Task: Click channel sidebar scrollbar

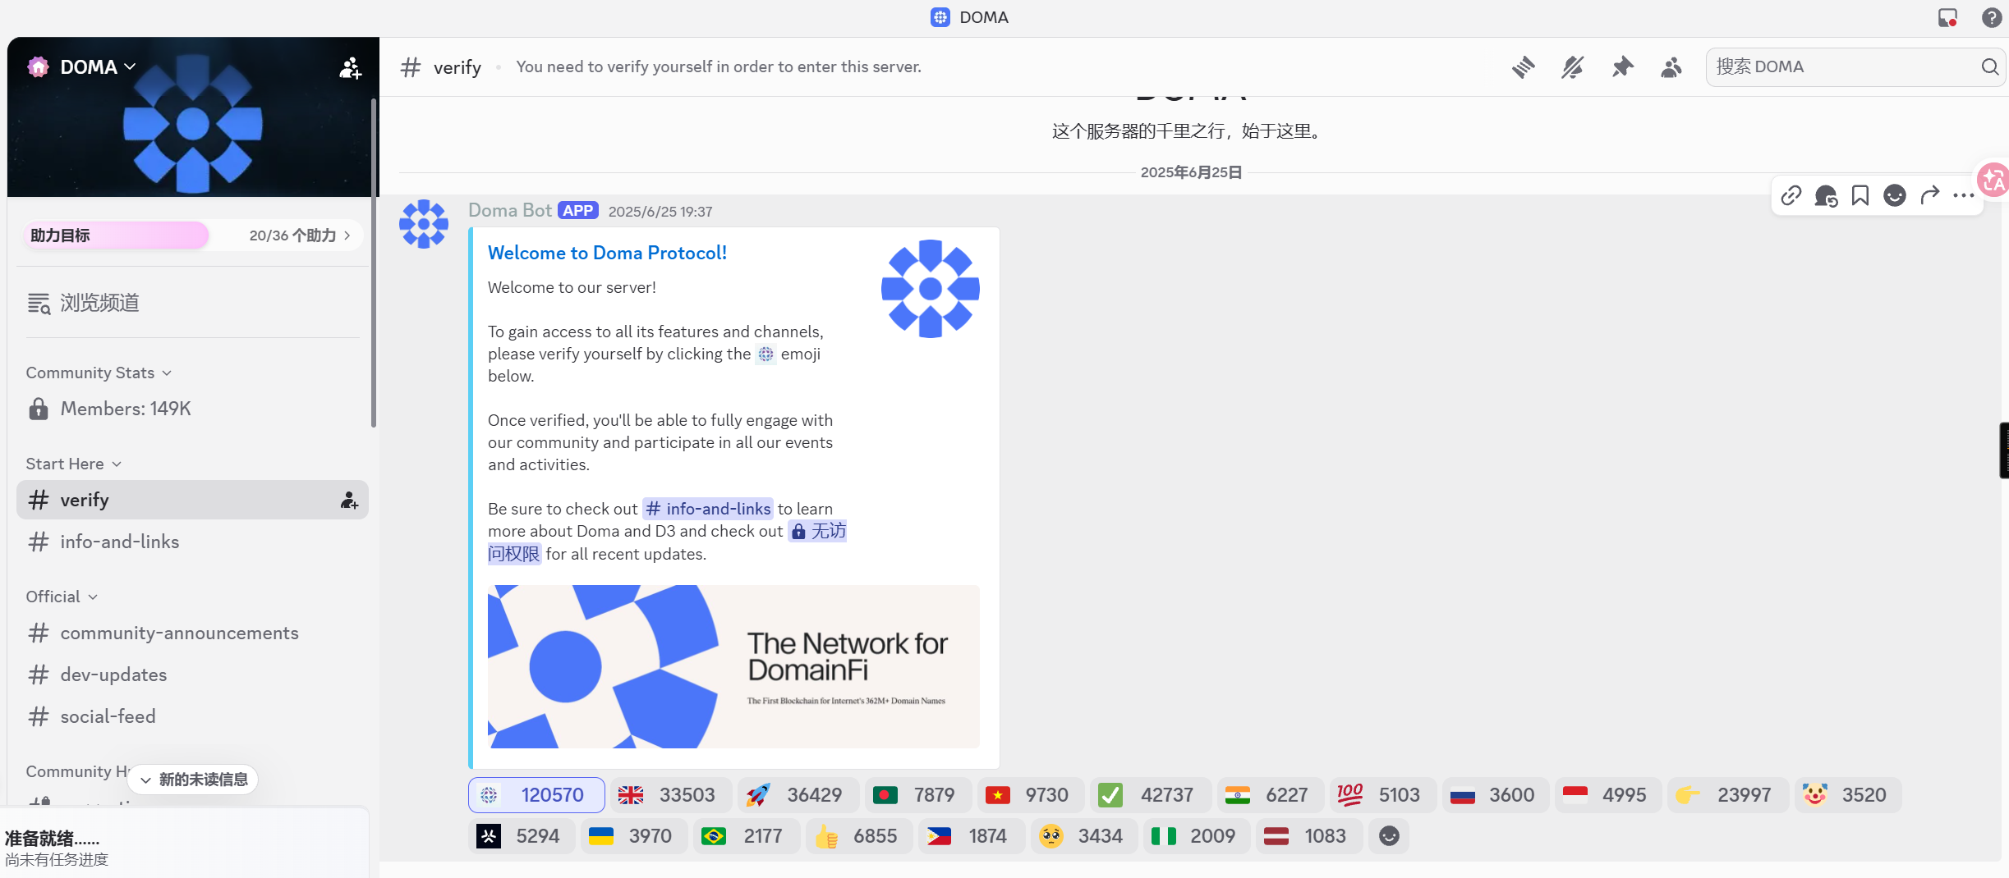Action: tap(374, 263)
